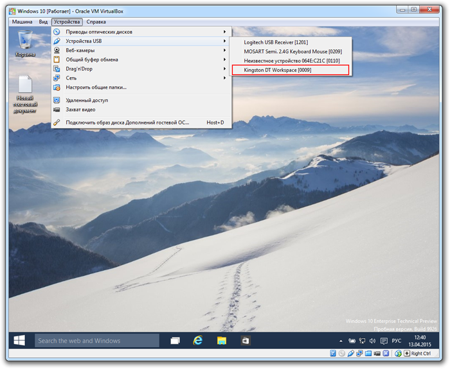
Task: Click the network icon beside Сеть
Action: click(57, 78)
